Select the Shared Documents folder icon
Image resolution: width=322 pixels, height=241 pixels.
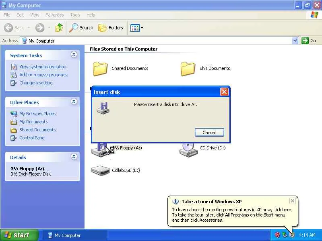tap(100, 69)
